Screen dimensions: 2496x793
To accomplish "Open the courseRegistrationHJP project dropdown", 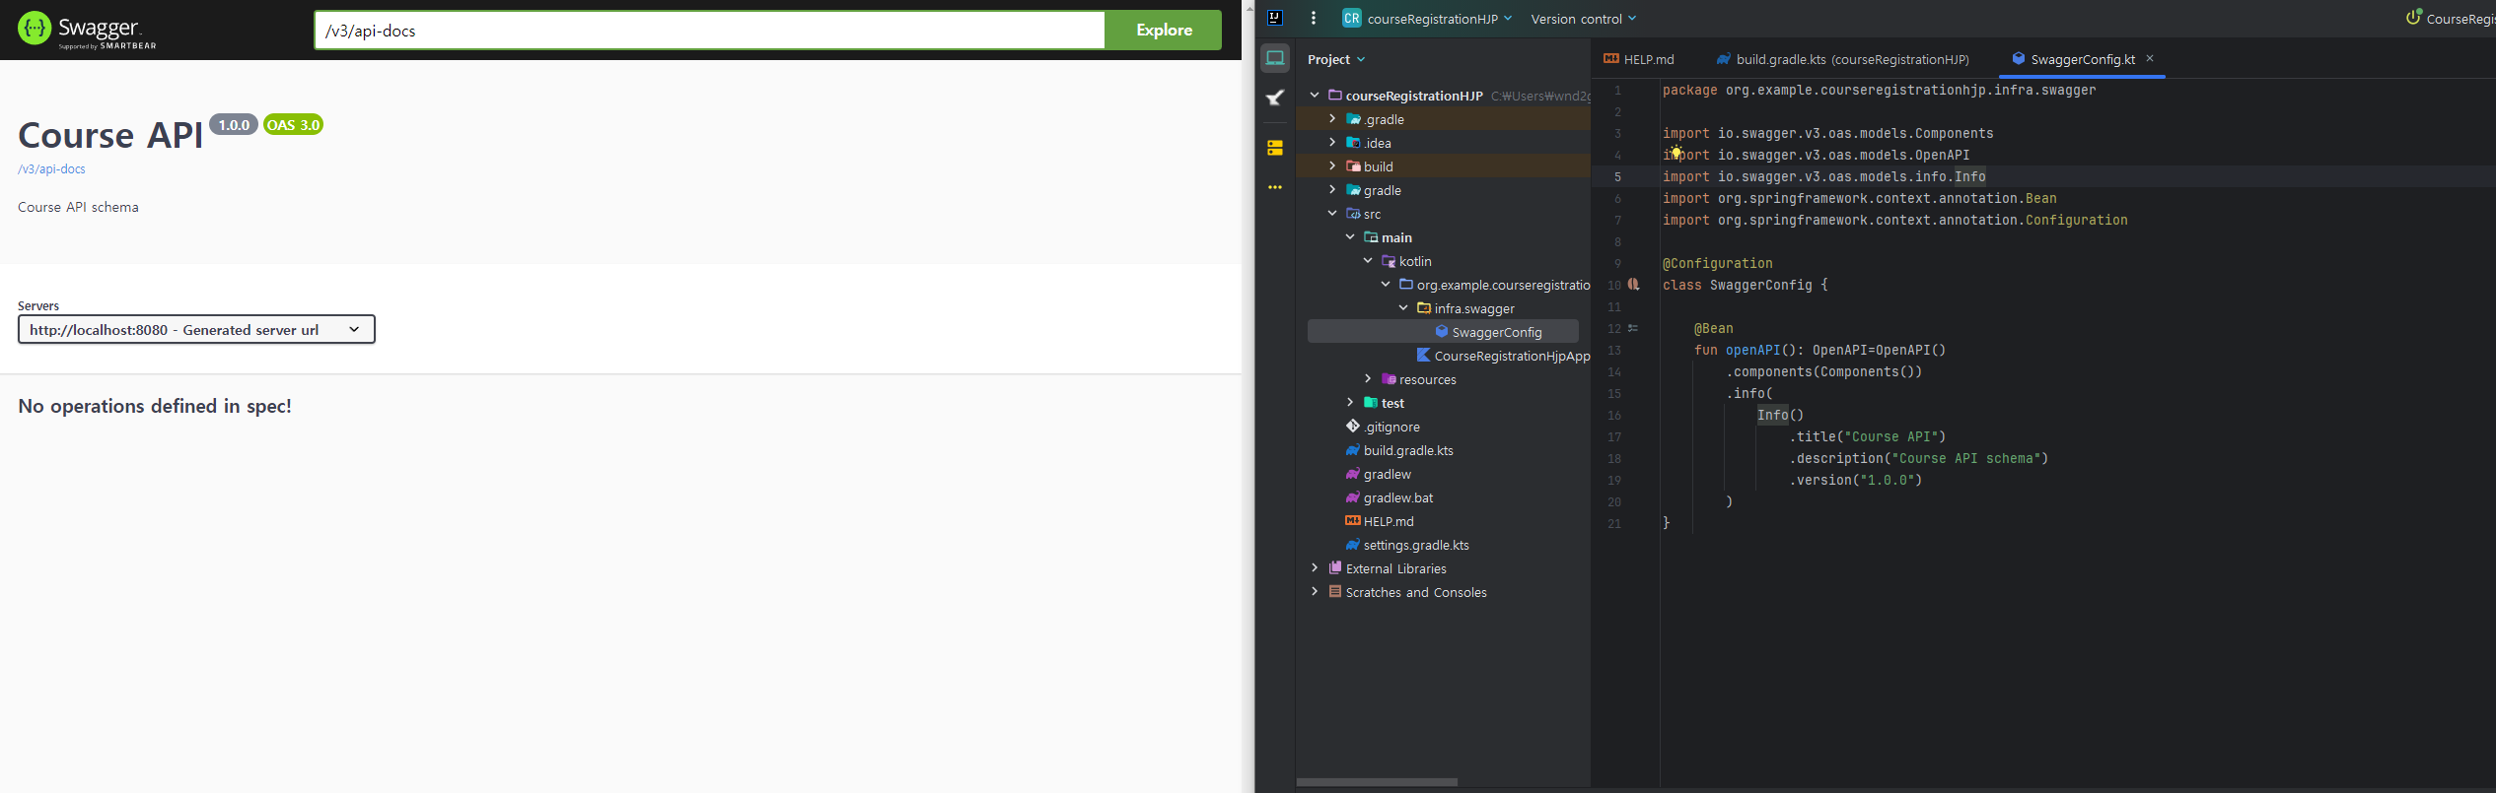I will point(1439,19).
